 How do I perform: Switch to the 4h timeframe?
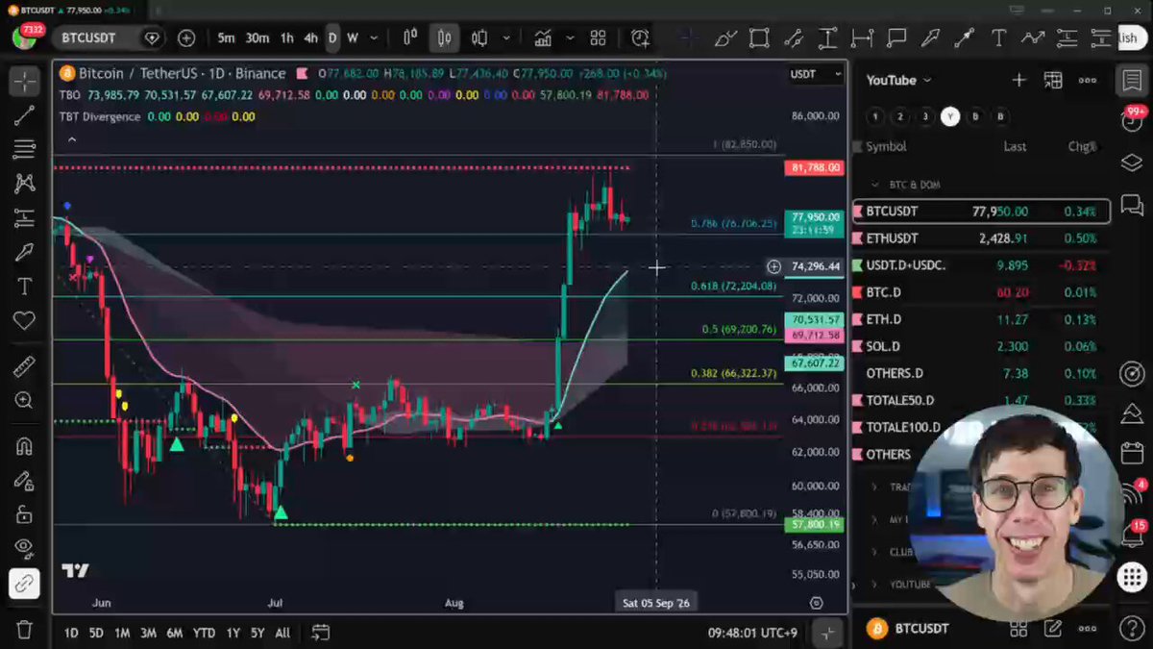coord(310,38)
